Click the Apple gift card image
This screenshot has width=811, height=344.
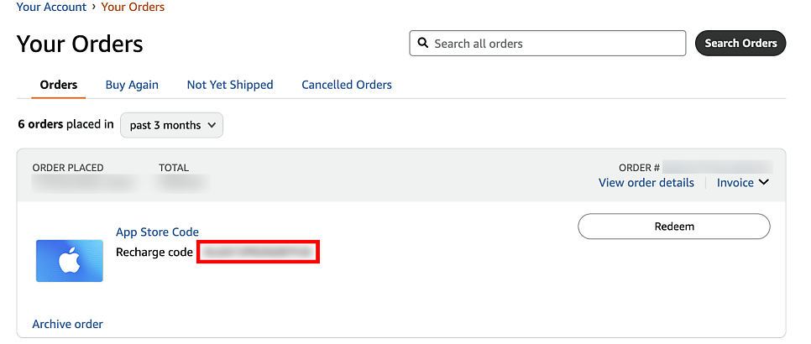[70, 261]
